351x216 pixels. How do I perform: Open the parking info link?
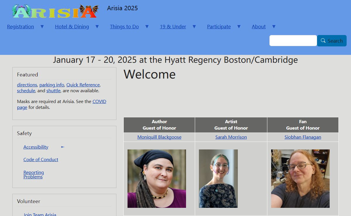[52, 85]
